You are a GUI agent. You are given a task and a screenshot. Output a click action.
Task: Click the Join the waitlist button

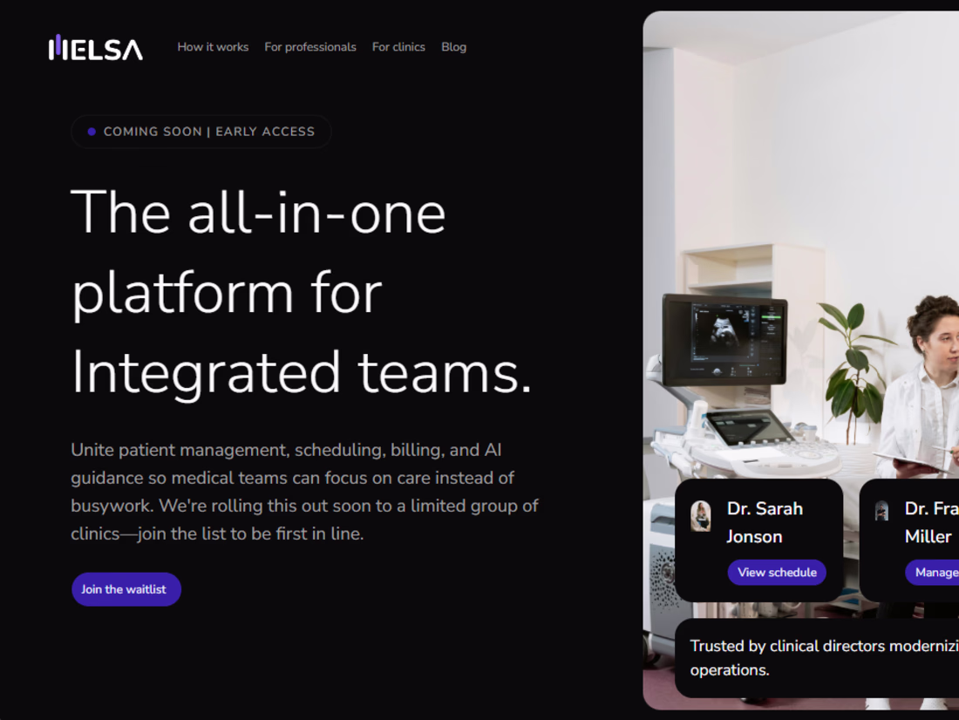[126, 589]
